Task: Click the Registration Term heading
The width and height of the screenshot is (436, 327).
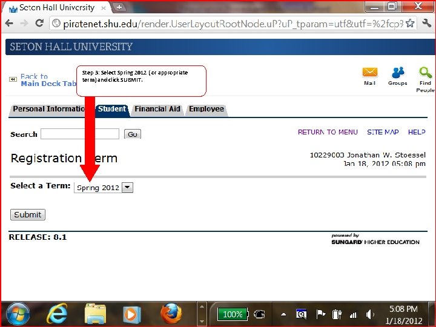Action: click(x=64, y=158)
